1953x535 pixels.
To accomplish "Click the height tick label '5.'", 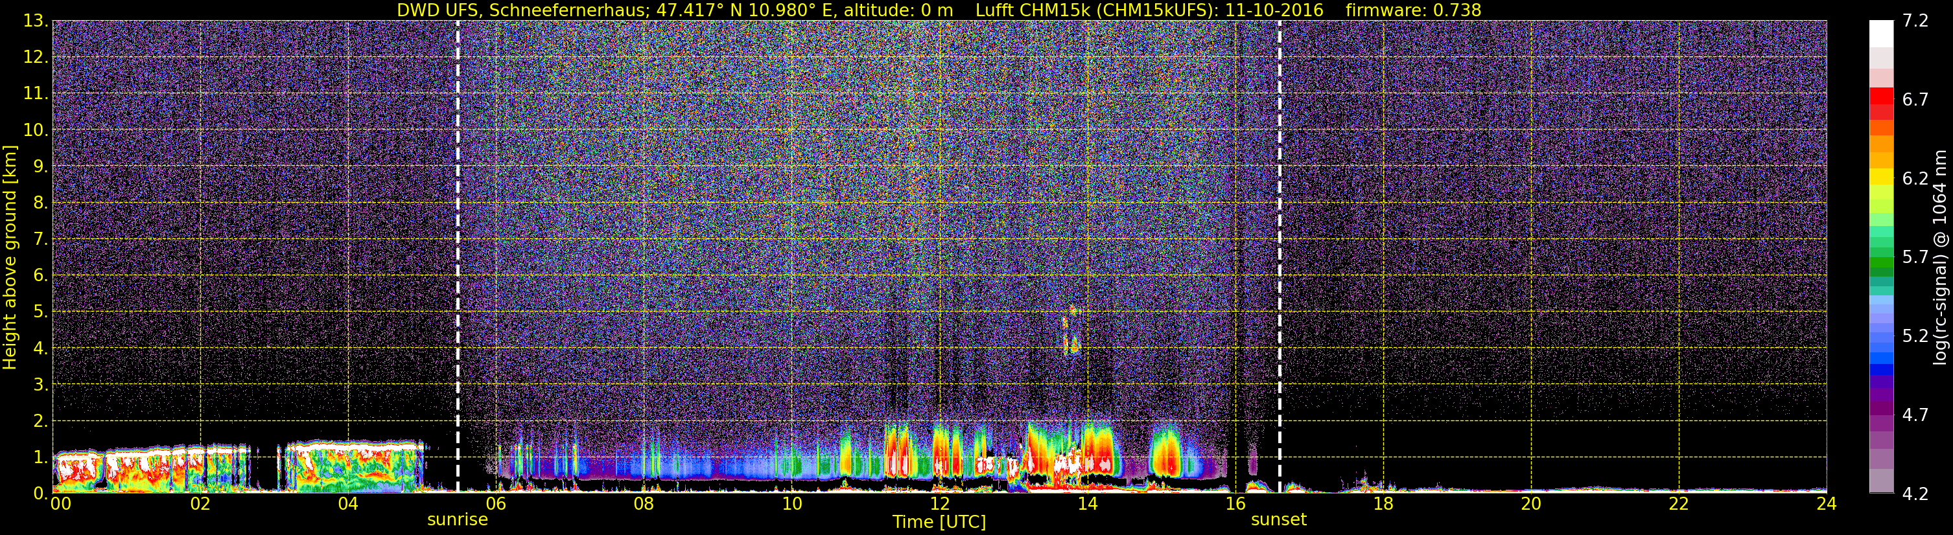I will 41,312.
